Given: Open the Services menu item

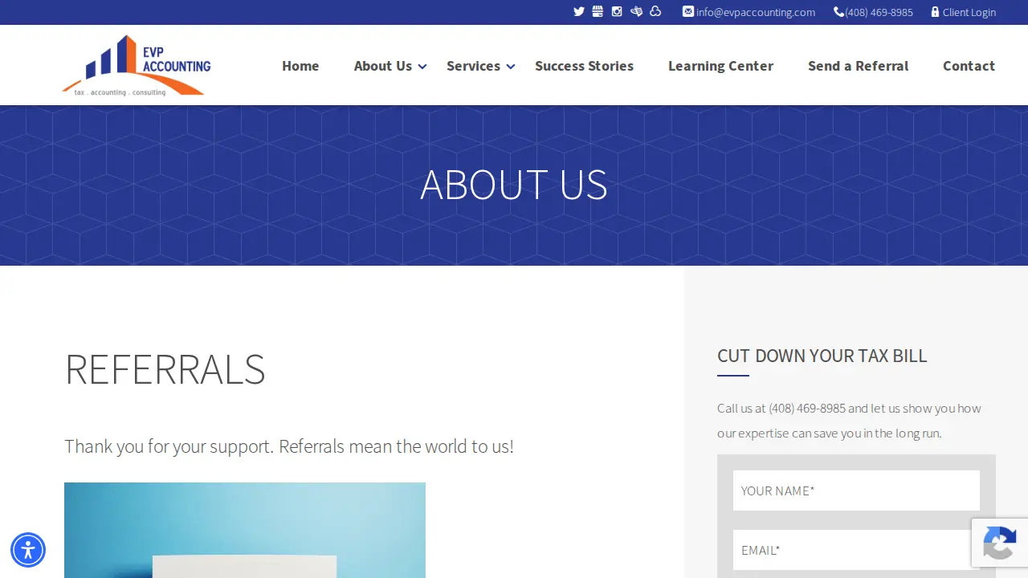Looking at the screenshot, I should click(x=473, y=66).
